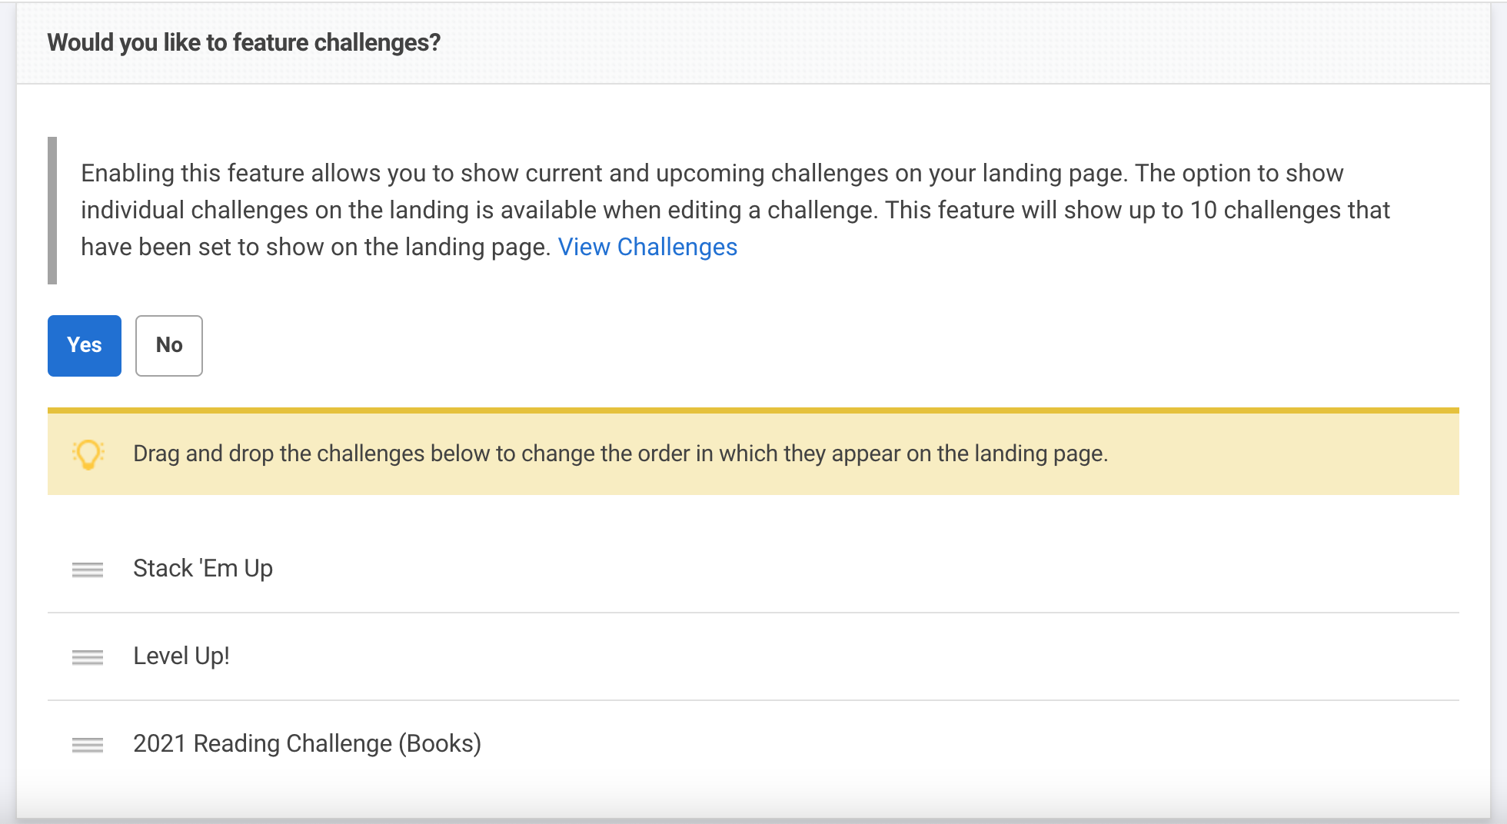Click the Would you like to feature challenges heading

pyautogui.click(x=244, y=42)
